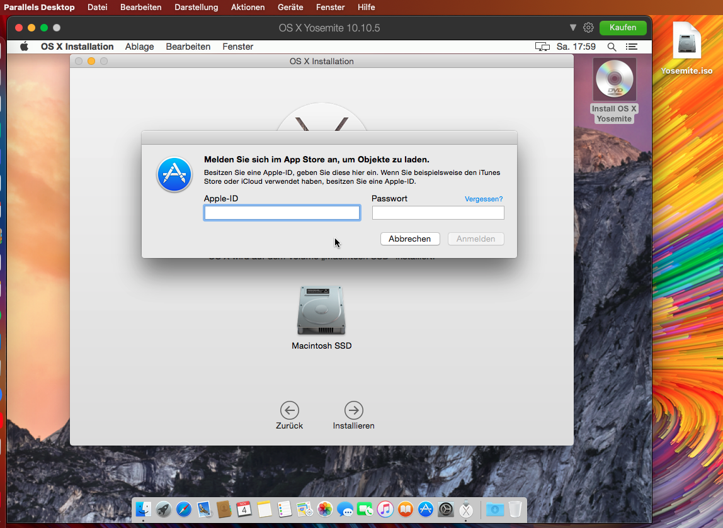Click the display mirroring menu bar icon

click(542, 47)
